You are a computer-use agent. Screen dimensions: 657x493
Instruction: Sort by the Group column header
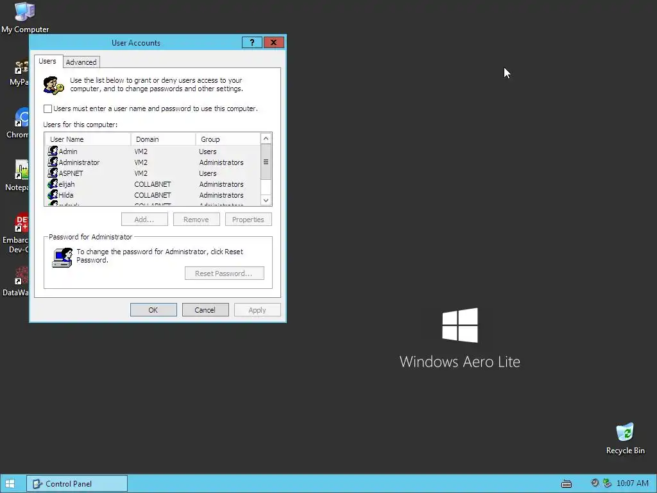click(x=228, y=139)
